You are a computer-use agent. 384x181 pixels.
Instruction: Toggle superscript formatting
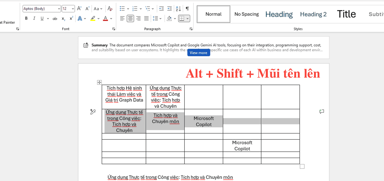pos(71,18)
